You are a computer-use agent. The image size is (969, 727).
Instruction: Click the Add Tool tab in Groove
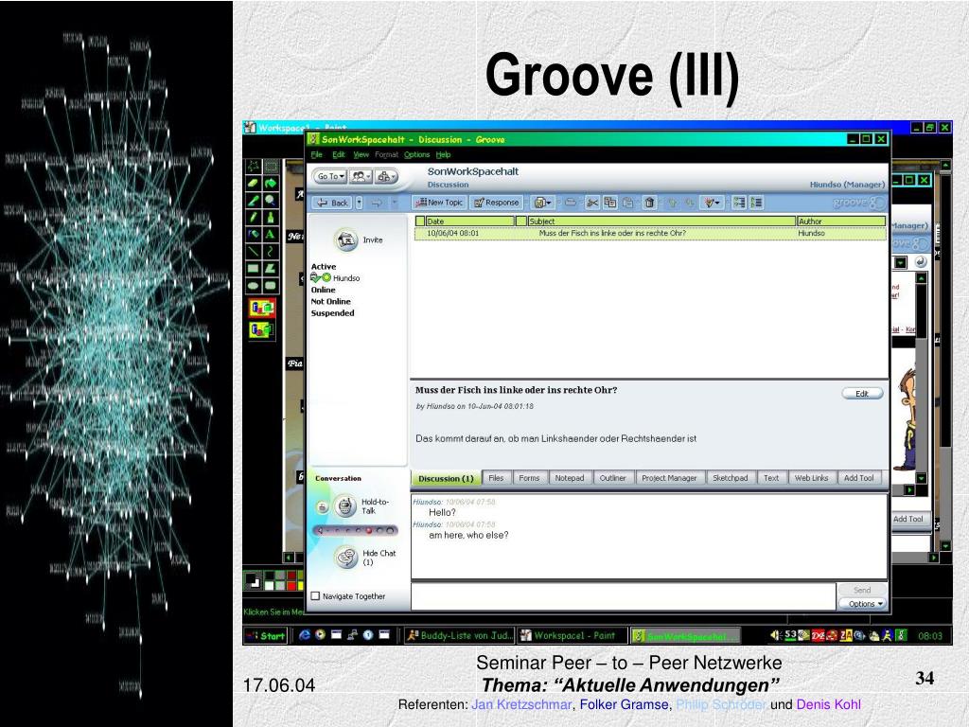pyautogui.click(x=859, y=478)
